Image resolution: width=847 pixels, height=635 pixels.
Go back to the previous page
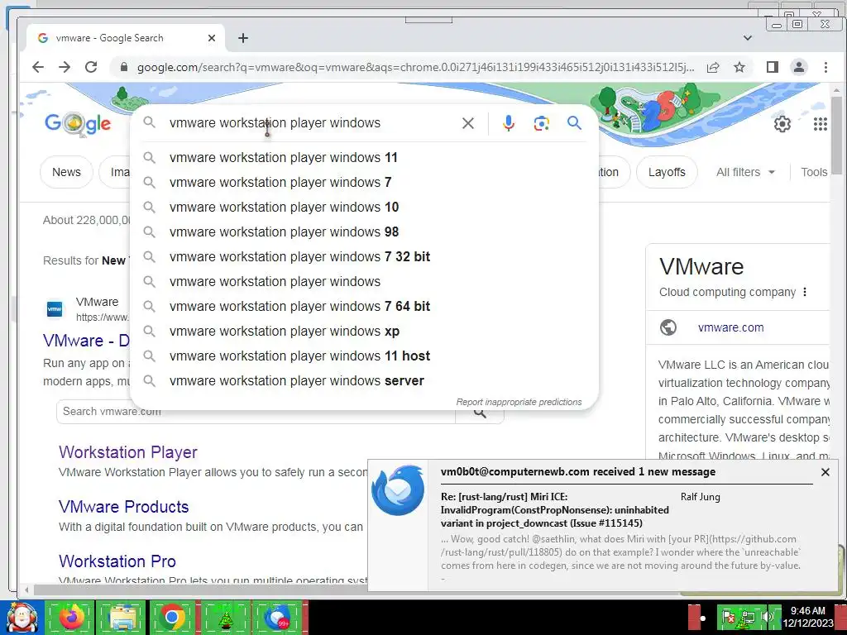click(38, 67)
